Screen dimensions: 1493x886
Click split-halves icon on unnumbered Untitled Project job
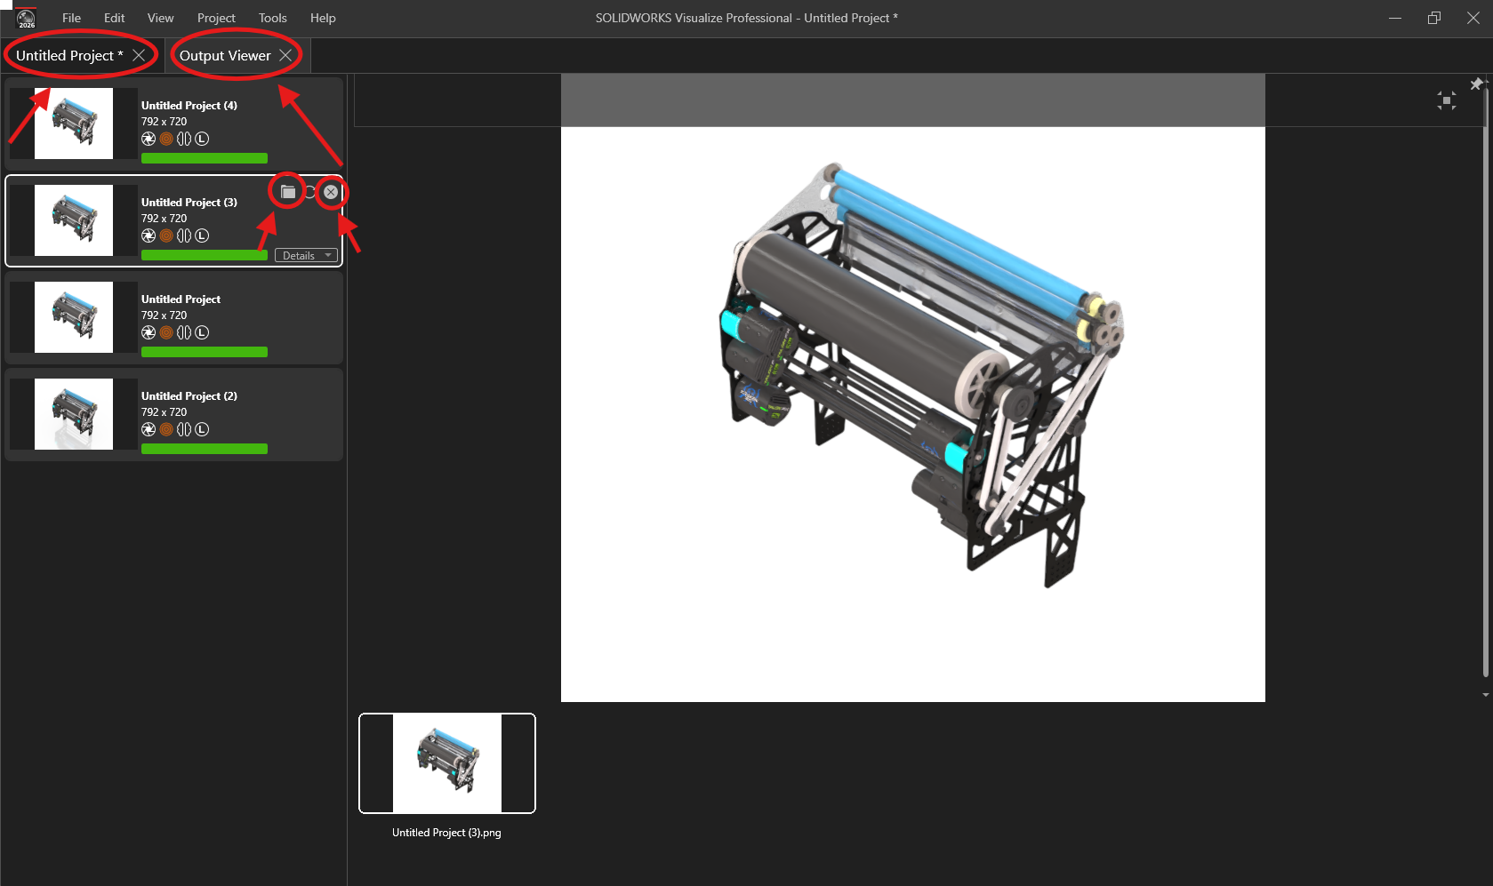pyautogui.click(x=184, y=332)
